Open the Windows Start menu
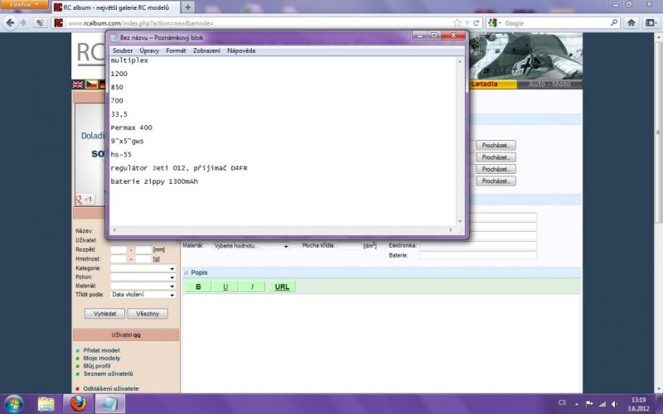The image size is (663, 414). coord(14,403)
